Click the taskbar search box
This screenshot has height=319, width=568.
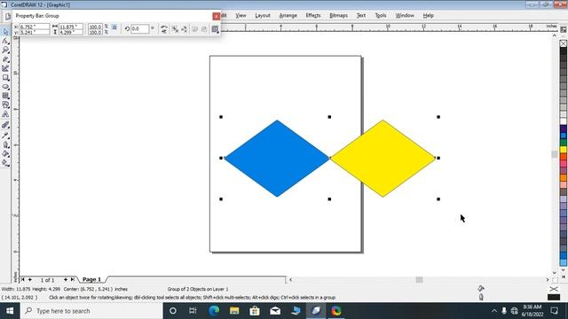click(91, 311)
